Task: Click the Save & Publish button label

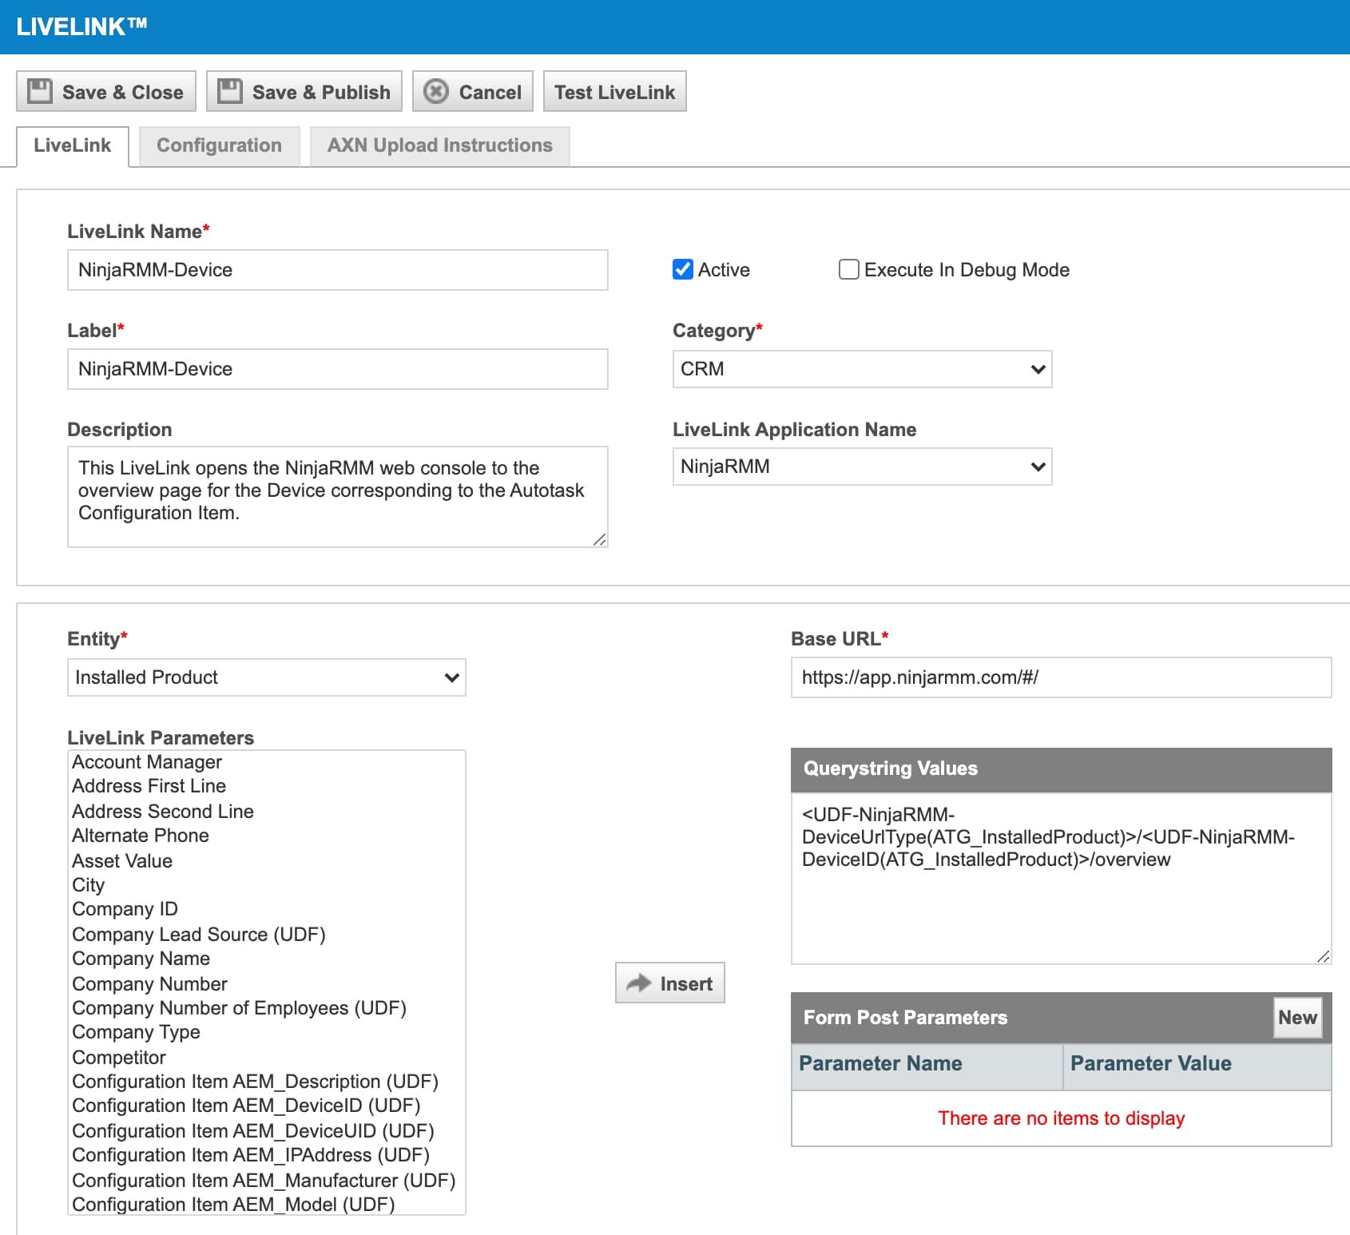Action: (x=321, y=93)
